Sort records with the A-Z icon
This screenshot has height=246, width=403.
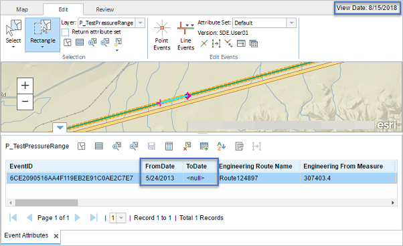221,146
